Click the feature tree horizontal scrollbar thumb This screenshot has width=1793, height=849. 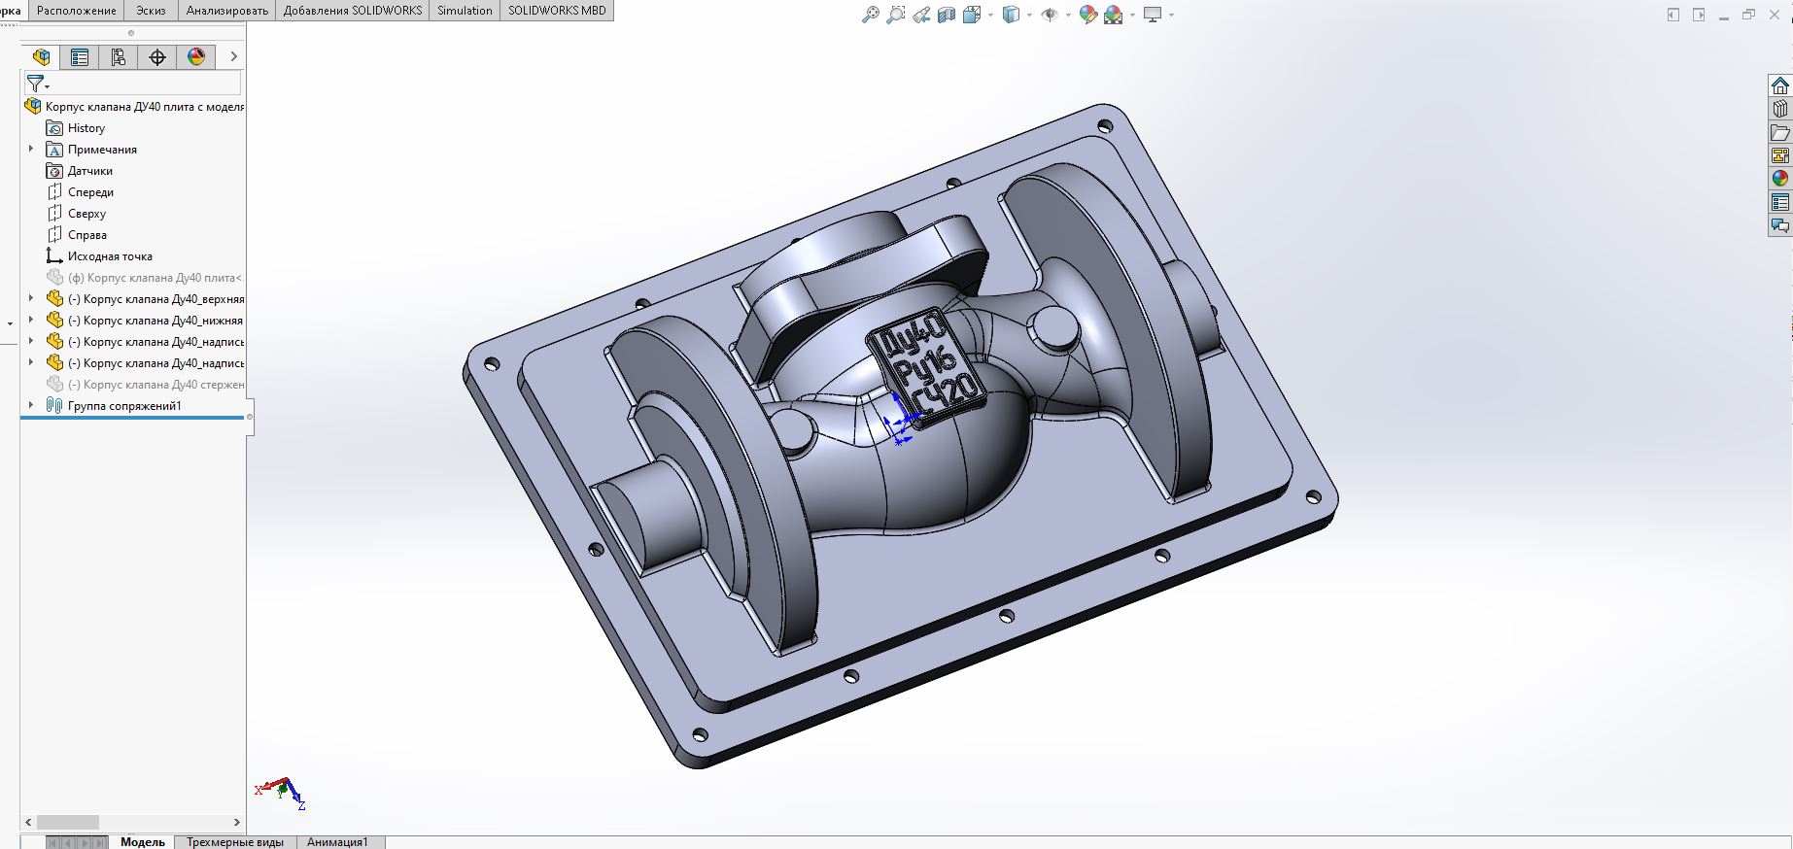click(x=68, y=822)
